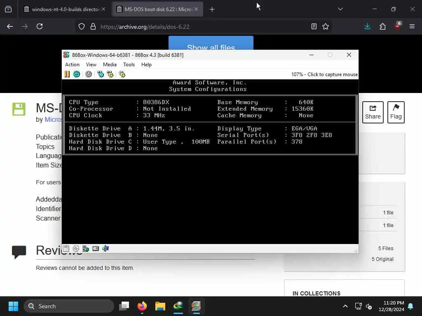Image resolution: width=422 pixels, height=316 pixels.
Task: Click 'Reviews cannot be added' text
Action: [x=85, y=268]
